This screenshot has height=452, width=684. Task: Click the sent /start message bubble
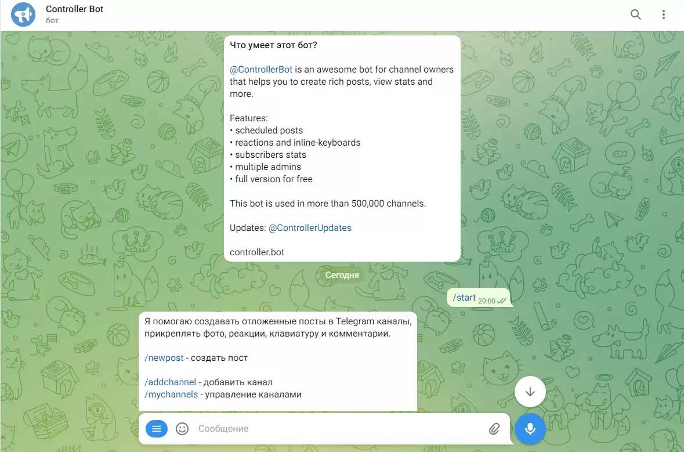(479, 298)
